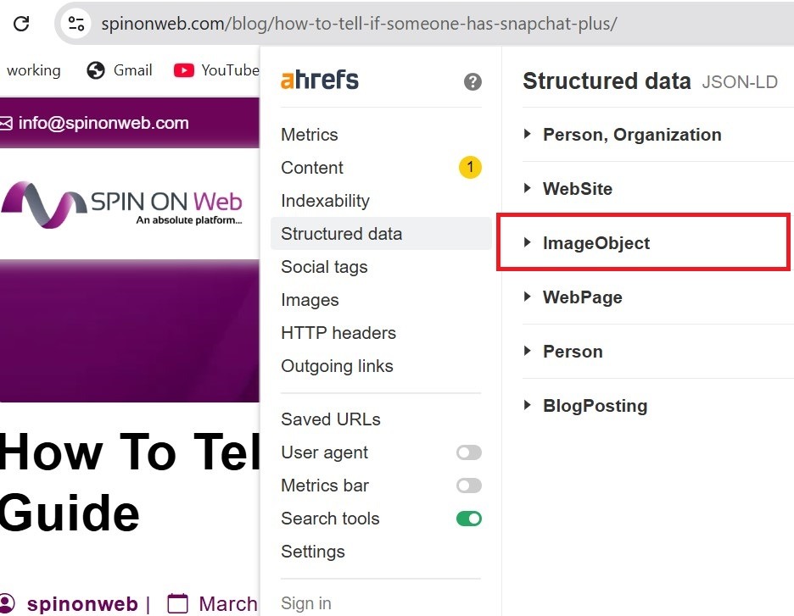Viewport: 794px width, 616px height.
Task: Expand the WebSite schema arrow
Action: point(527,188)
